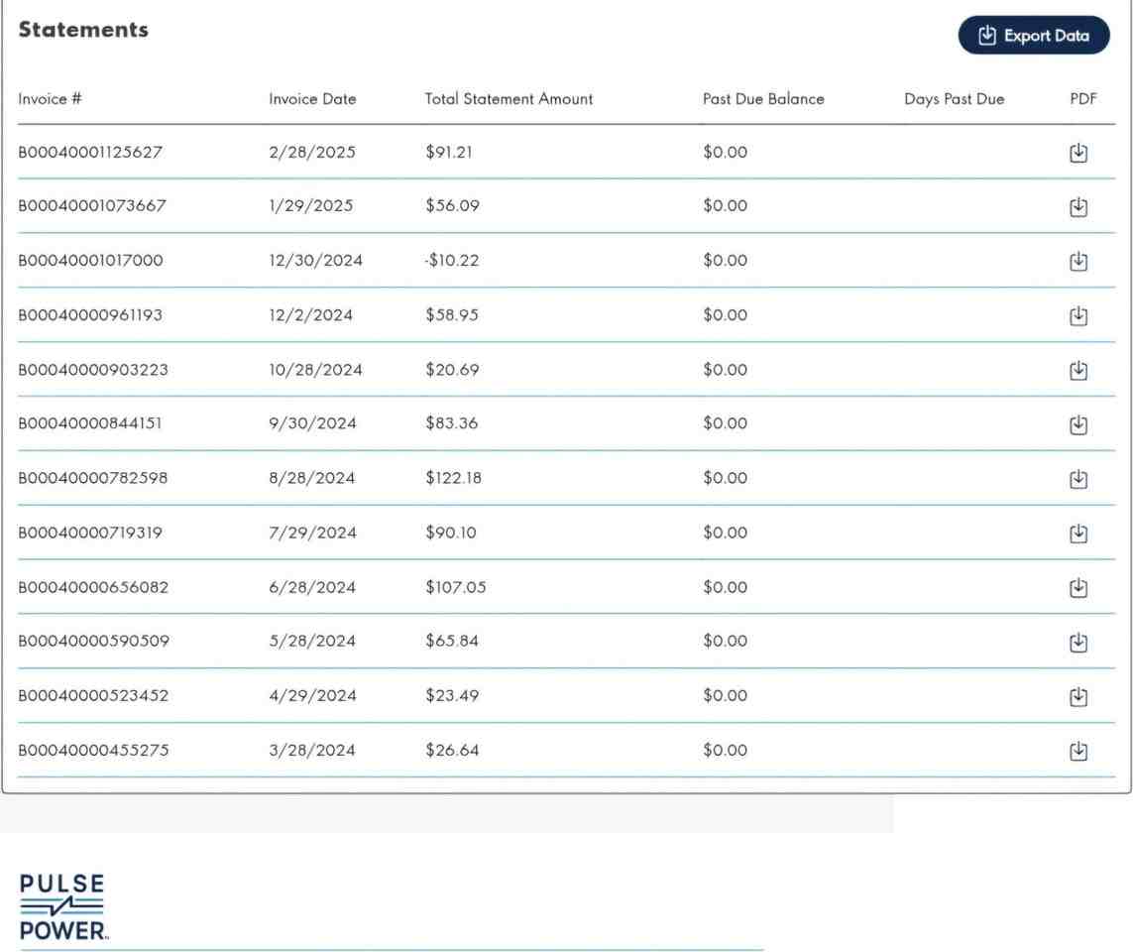Download PDF for the $107.05 statement
This screenshot has width=1133, height=952.
tap(1078, 586)
